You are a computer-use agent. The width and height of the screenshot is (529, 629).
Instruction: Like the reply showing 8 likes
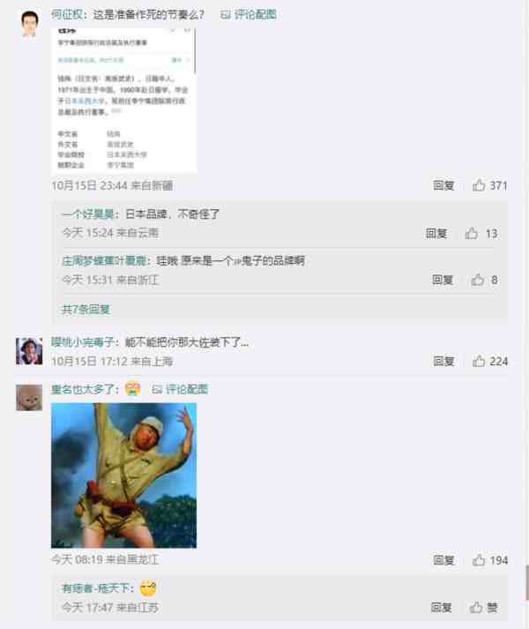(x=485, y=280)
